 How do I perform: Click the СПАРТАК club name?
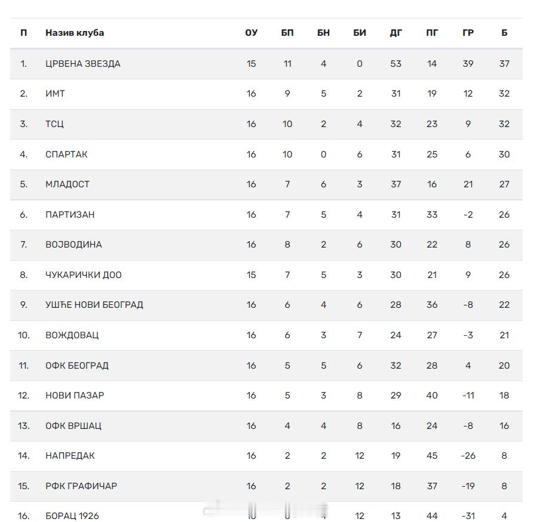(x=66, y=154)
